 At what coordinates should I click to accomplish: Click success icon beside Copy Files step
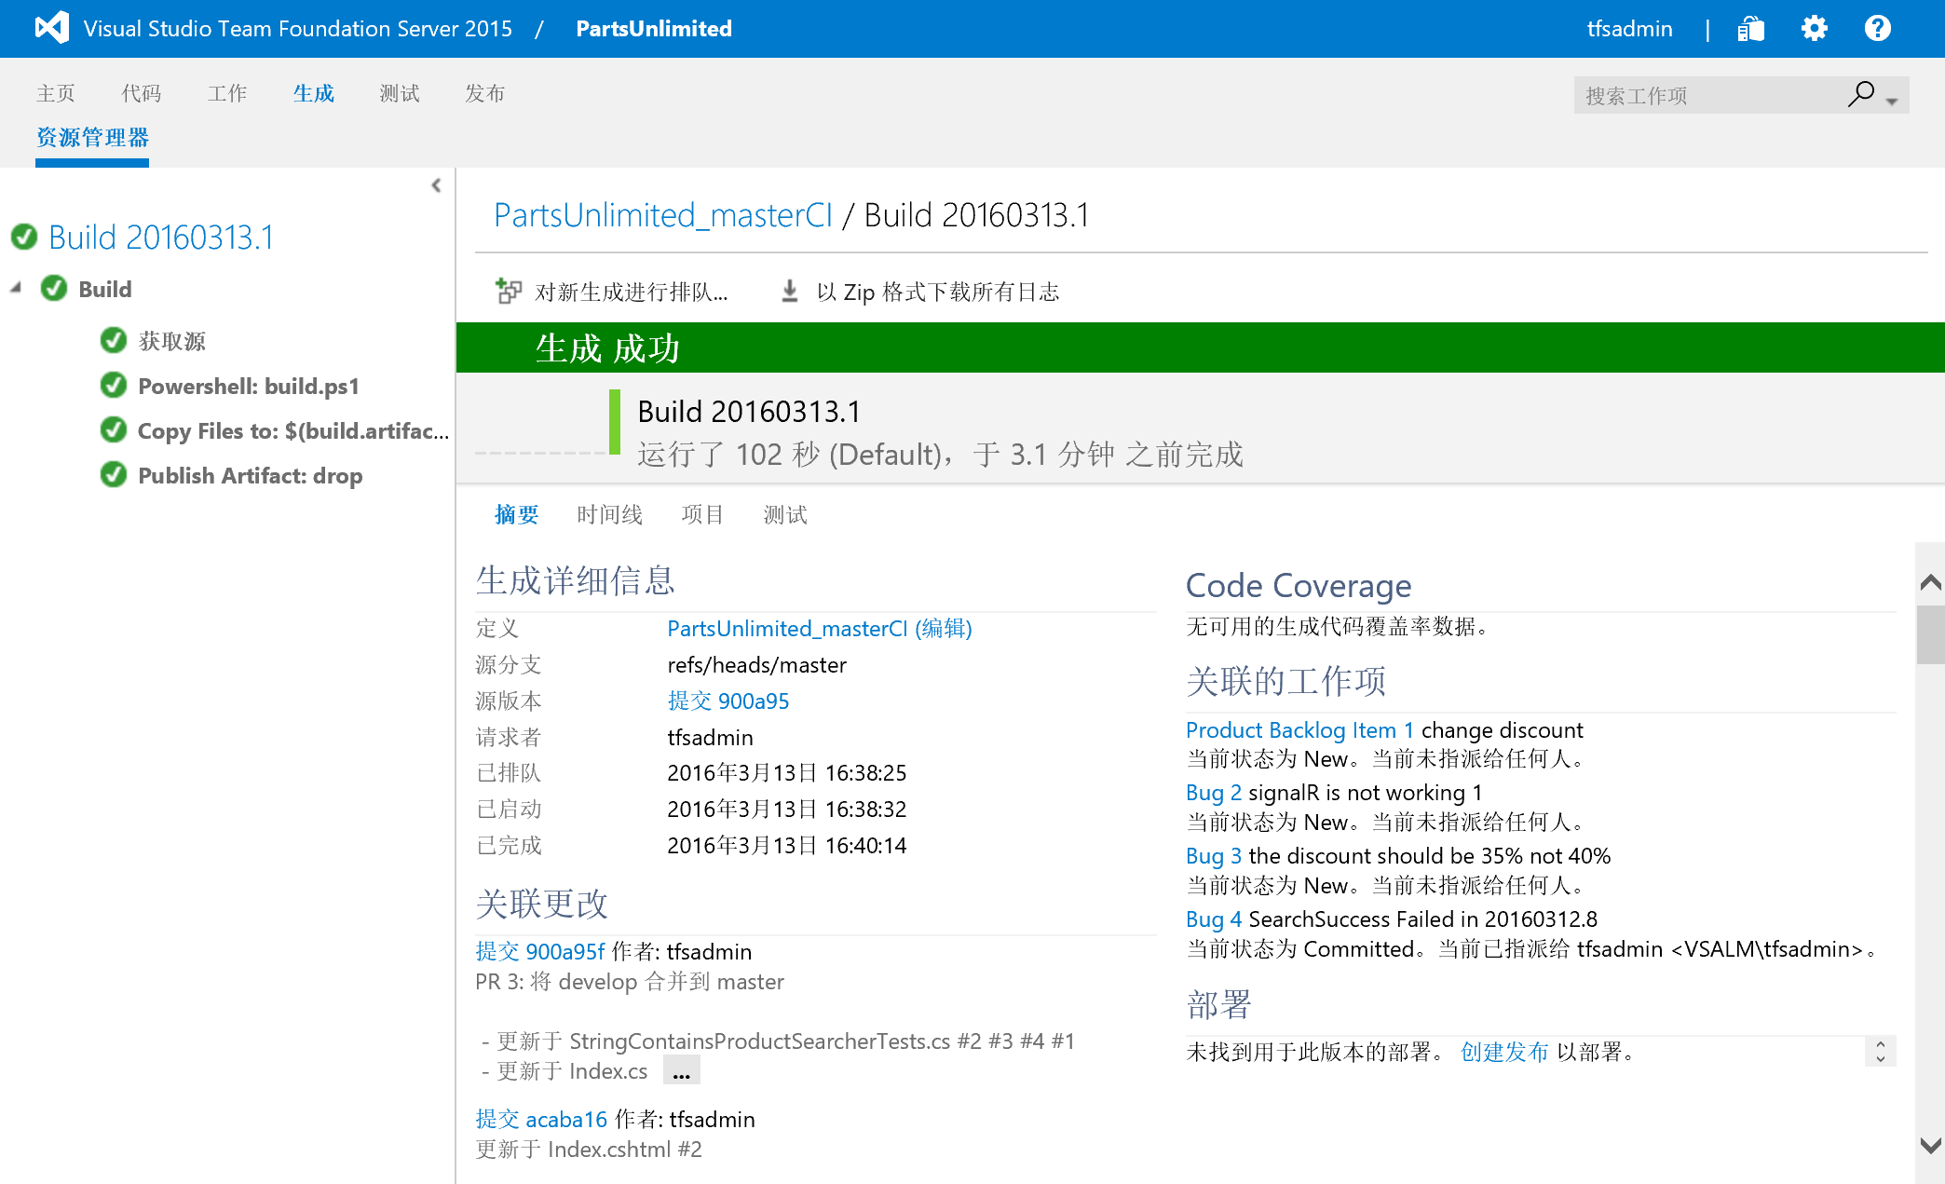114,430
